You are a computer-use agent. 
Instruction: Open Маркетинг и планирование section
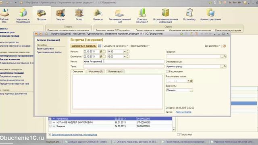(x=23, y=16)
